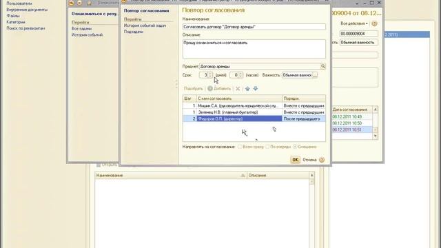441x248 pixels.
Task: Click Обычная важность field in right background window
Action: click(x=358, y=43)
